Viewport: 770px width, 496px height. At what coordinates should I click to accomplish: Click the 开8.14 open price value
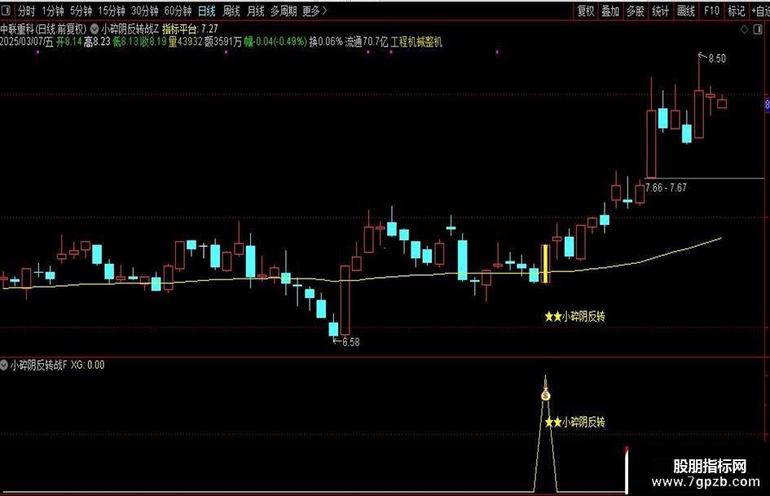pos(68,42)
